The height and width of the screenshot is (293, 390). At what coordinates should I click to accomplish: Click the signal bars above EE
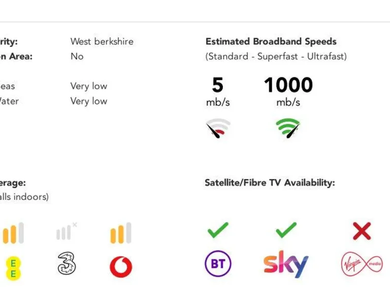pos(13,233)
